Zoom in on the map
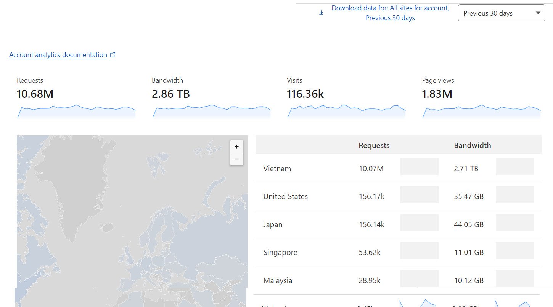Viewport: 553px width, 307px height. (236, 147)
